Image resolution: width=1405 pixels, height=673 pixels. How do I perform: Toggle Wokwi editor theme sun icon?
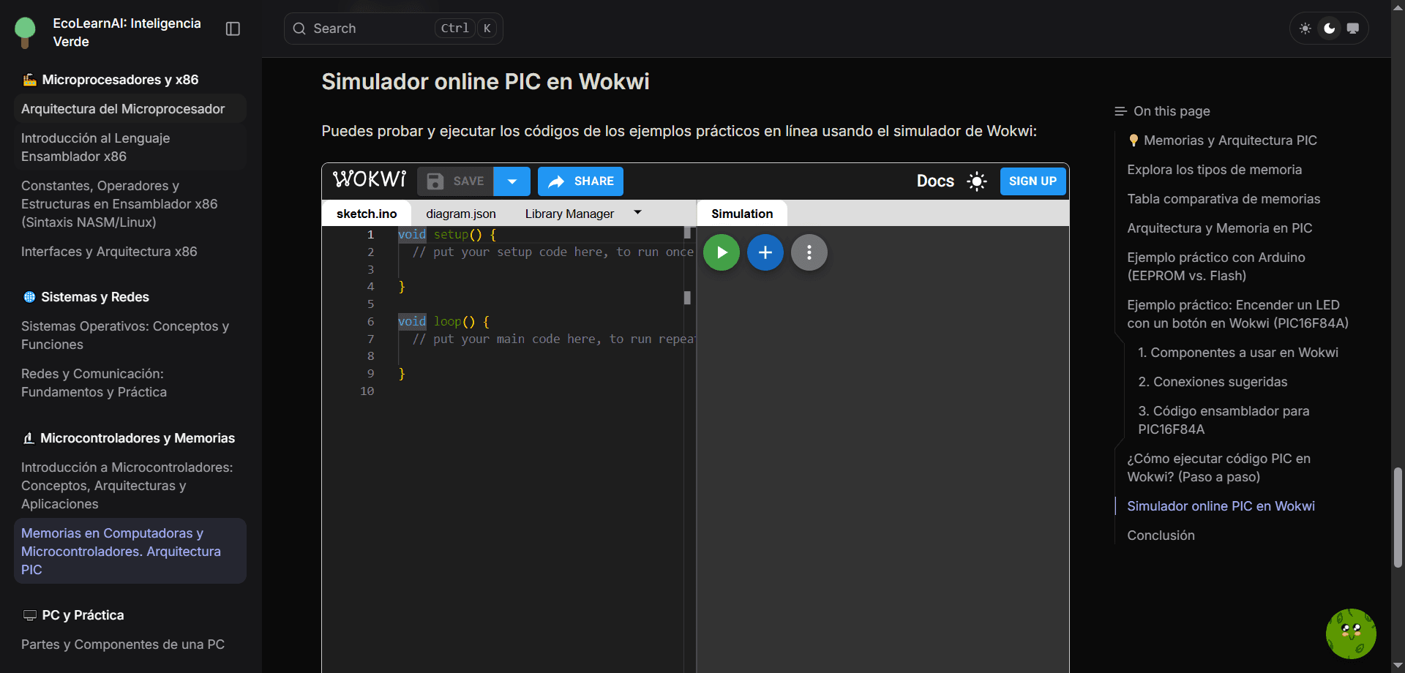[976, 181]
